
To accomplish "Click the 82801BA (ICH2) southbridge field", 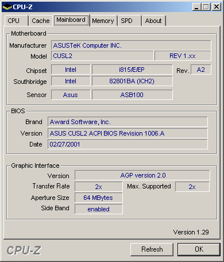I will tap(132, 81).
